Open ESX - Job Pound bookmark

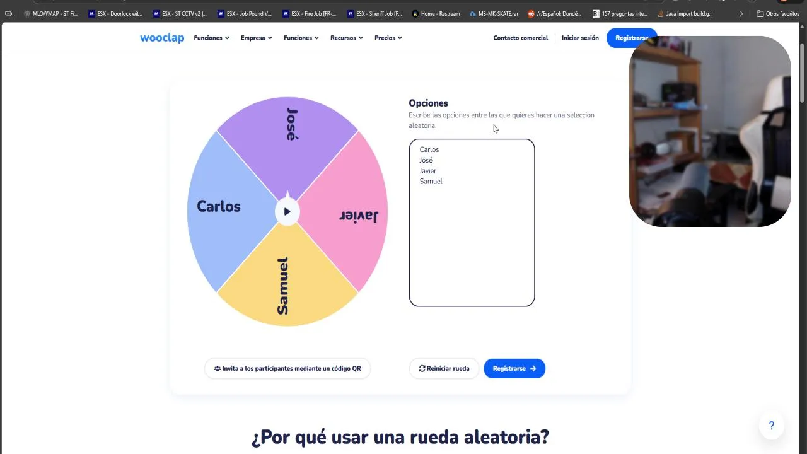coord(245,13)
